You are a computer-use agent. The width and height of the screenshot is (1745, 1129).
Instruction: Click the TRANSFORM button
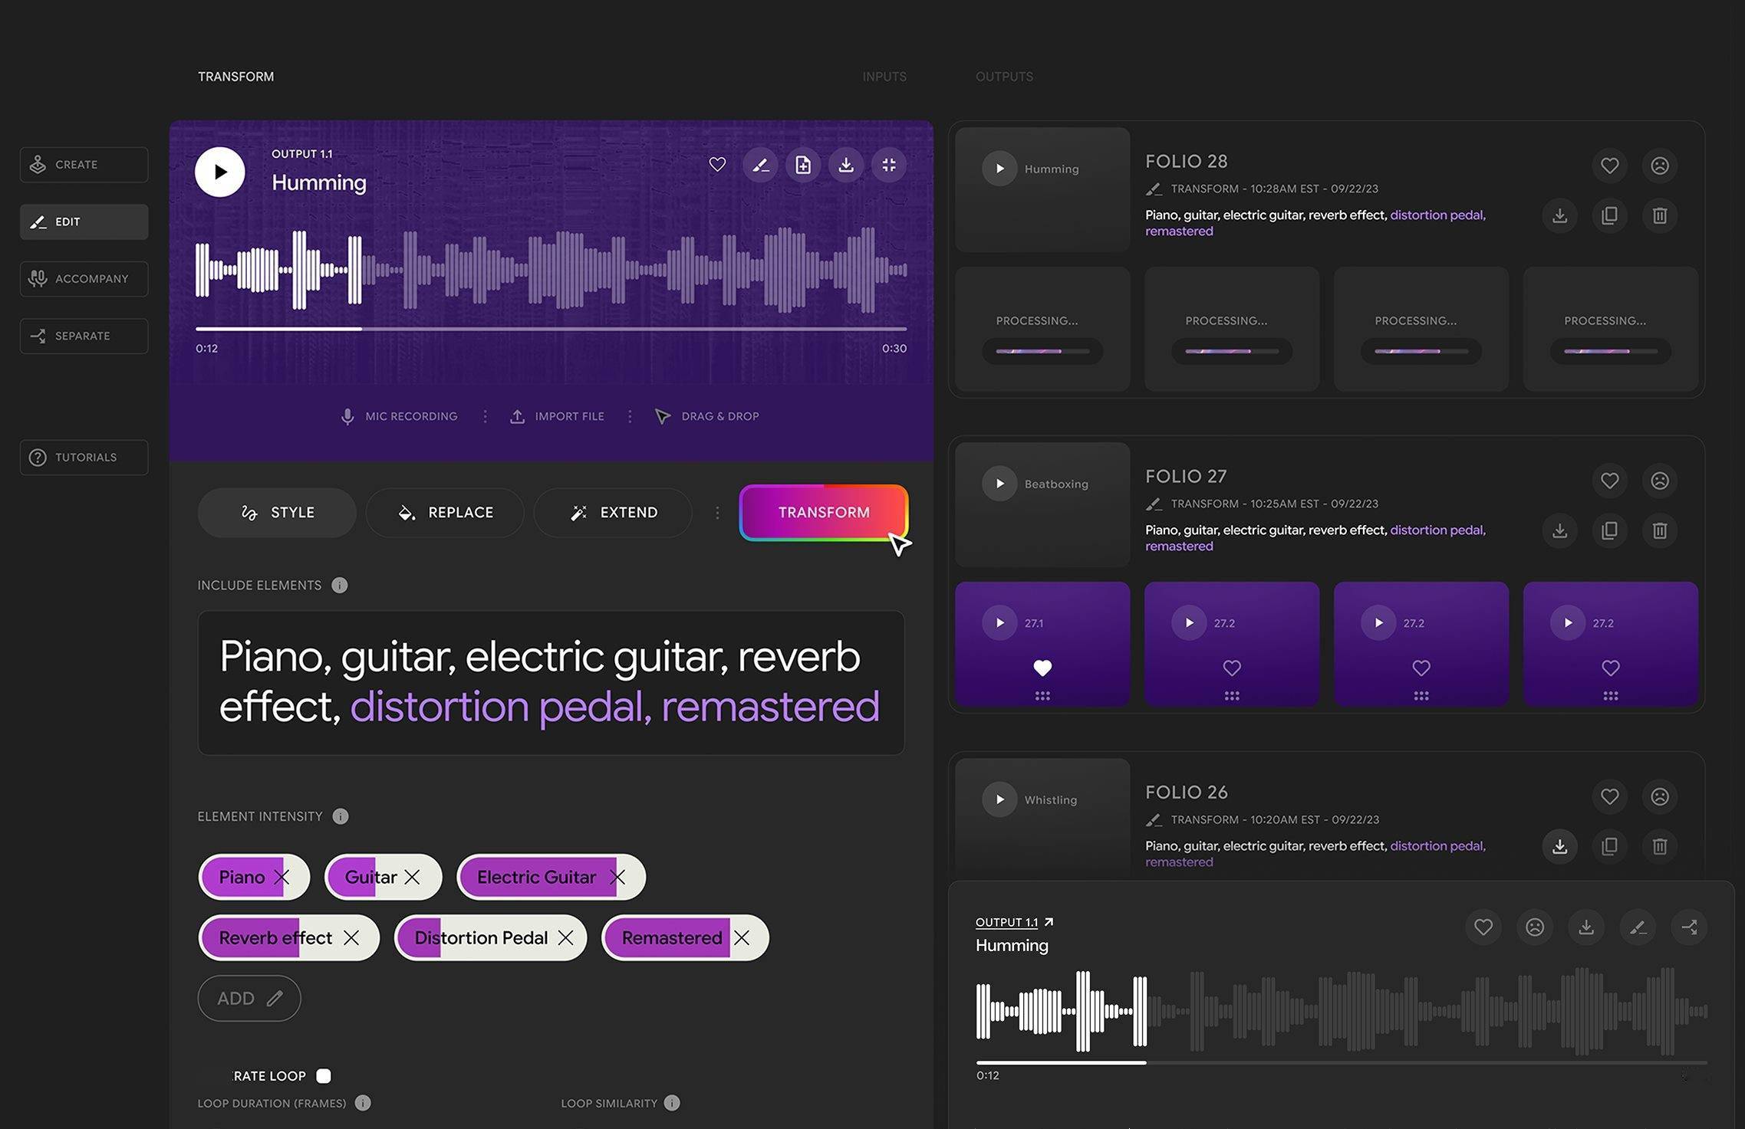click(x=824, y=511)
